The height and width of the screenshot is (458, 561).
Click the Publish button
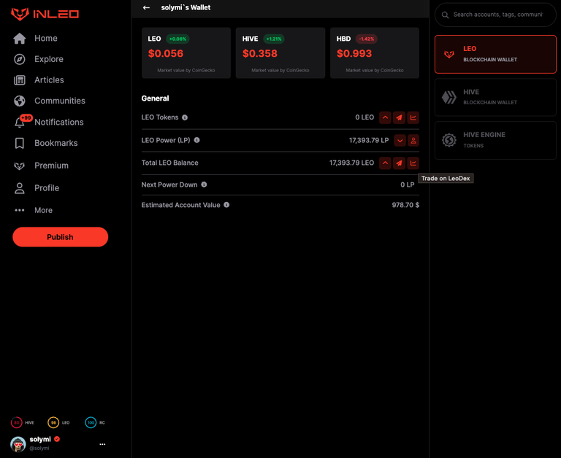coord(60,237)
